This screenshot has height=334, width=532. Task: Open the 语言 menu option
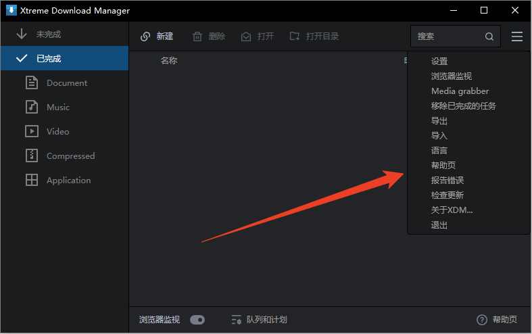tap(439, 151)
